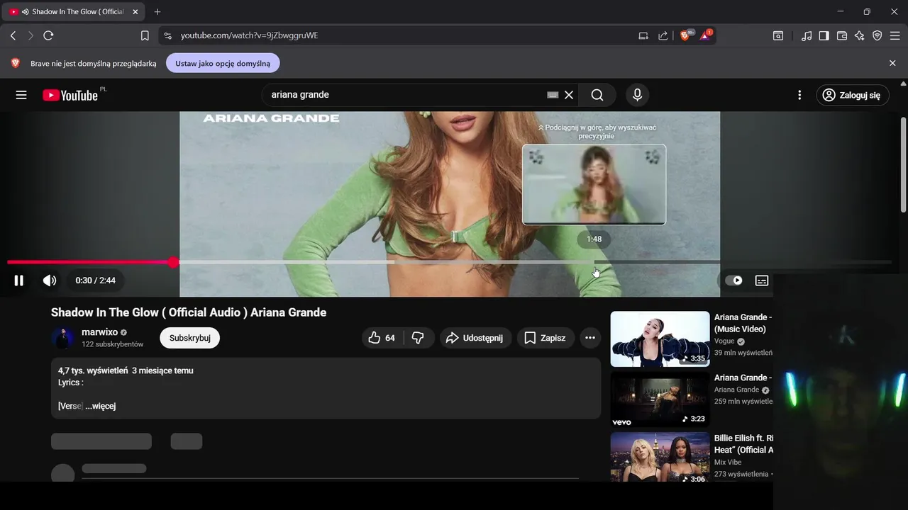Open the Ariana Grande vevo thumbnail 3:23
Screen dimensions: 908x510
pyautogui.click(x=660, y=399)
